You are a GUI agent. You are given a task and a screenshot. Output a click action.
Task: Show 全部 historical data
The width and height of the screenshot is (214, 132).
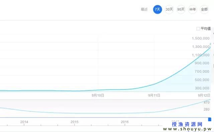tap(204, 9)
